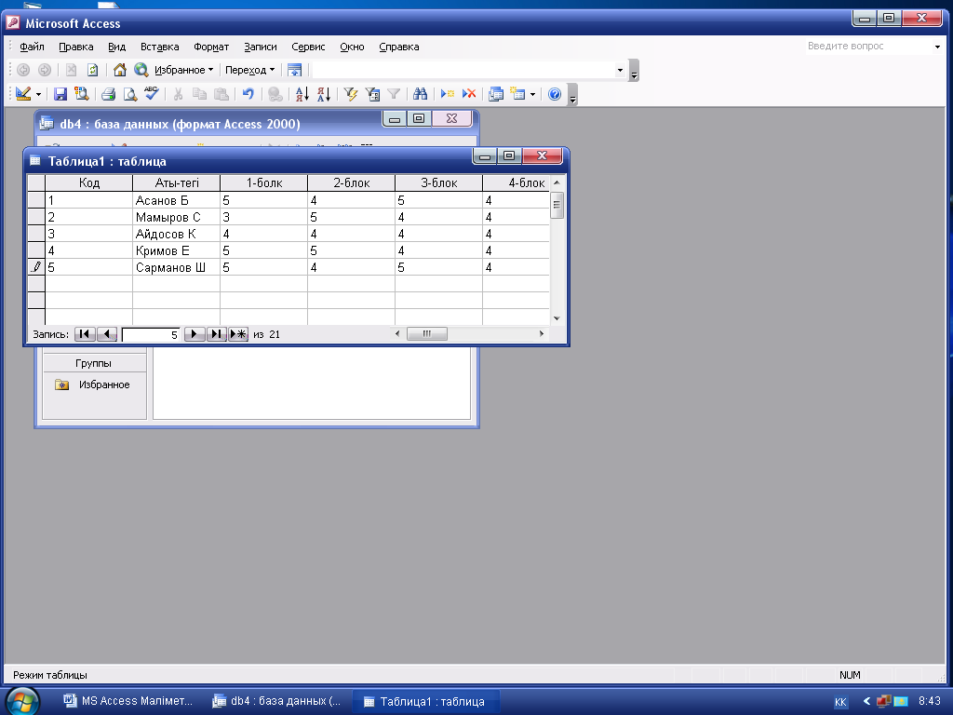Expand the address bar dropdown arrow

tap(620, 70)
